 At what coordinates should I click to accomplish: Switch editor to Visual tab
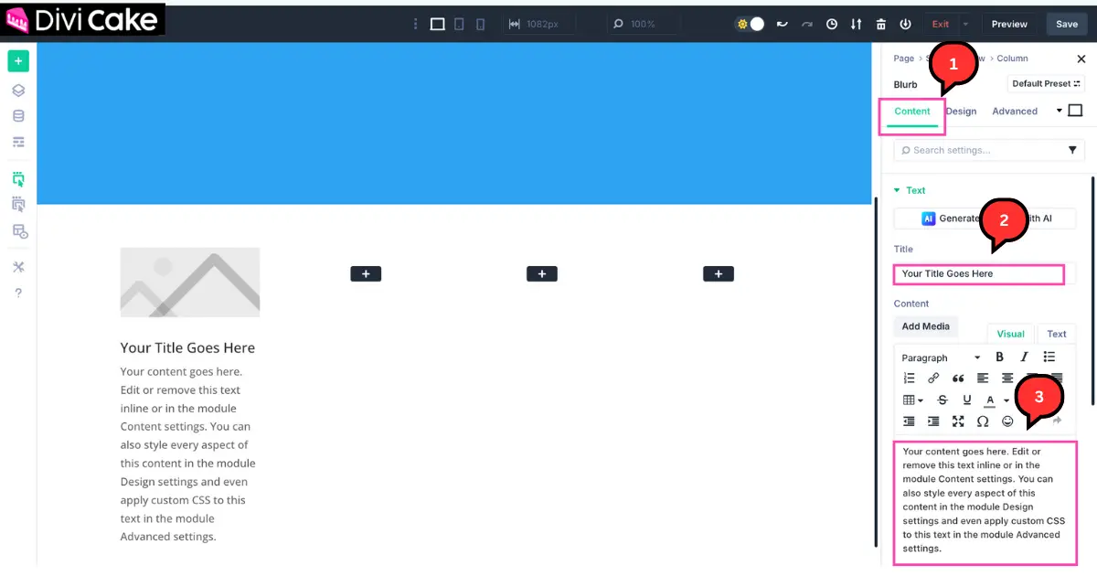pos(1010,334)
